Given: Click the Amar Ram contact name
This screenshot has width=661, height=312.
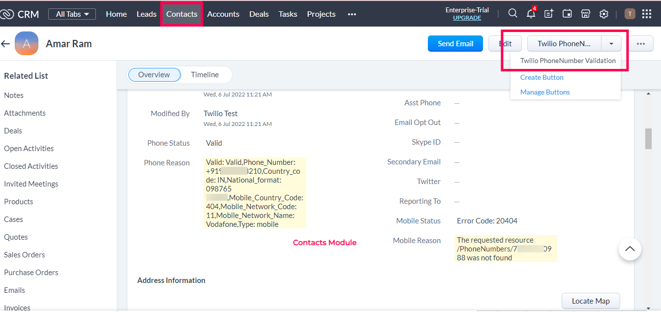Looking at the screenshot, I should [x=69, y=44].
